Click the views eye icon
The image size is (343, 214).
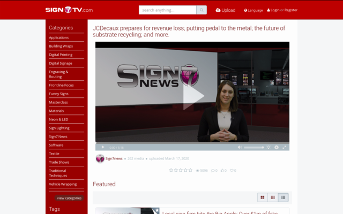pos(198,171)
